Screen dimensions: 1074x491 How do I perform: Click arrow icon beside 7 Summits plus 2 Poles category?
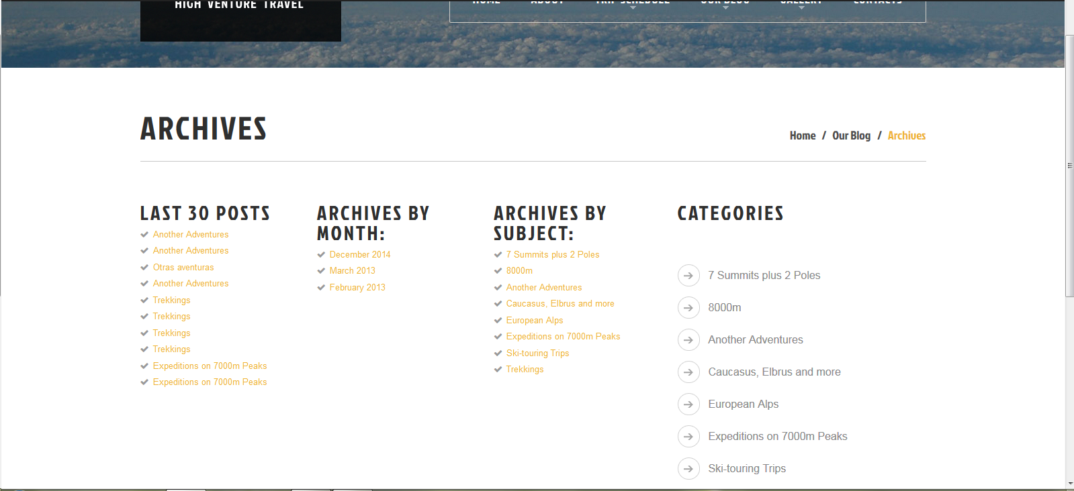(688, 276)
